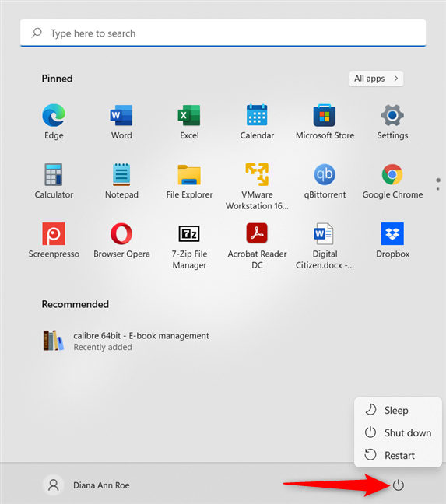Open the Edge browser pinned app

click(54, 121)
